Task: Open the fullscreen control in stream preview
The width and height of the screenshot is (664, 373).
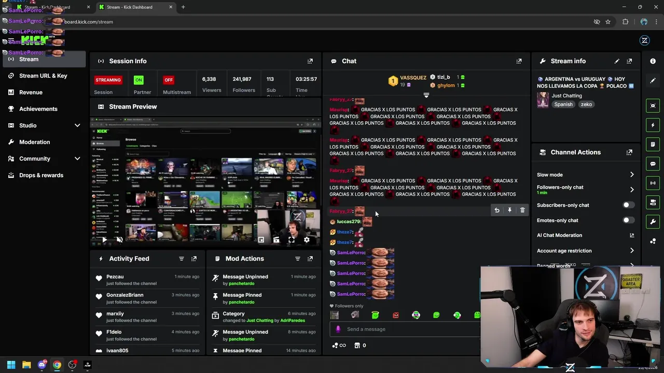Action: point(292,240)
